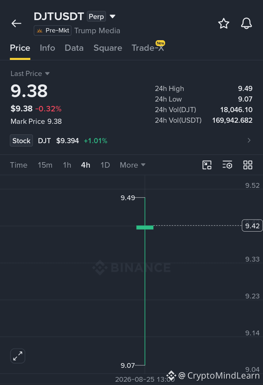Switch to the Info tab
263x385 pixels.
pos(47,48)
